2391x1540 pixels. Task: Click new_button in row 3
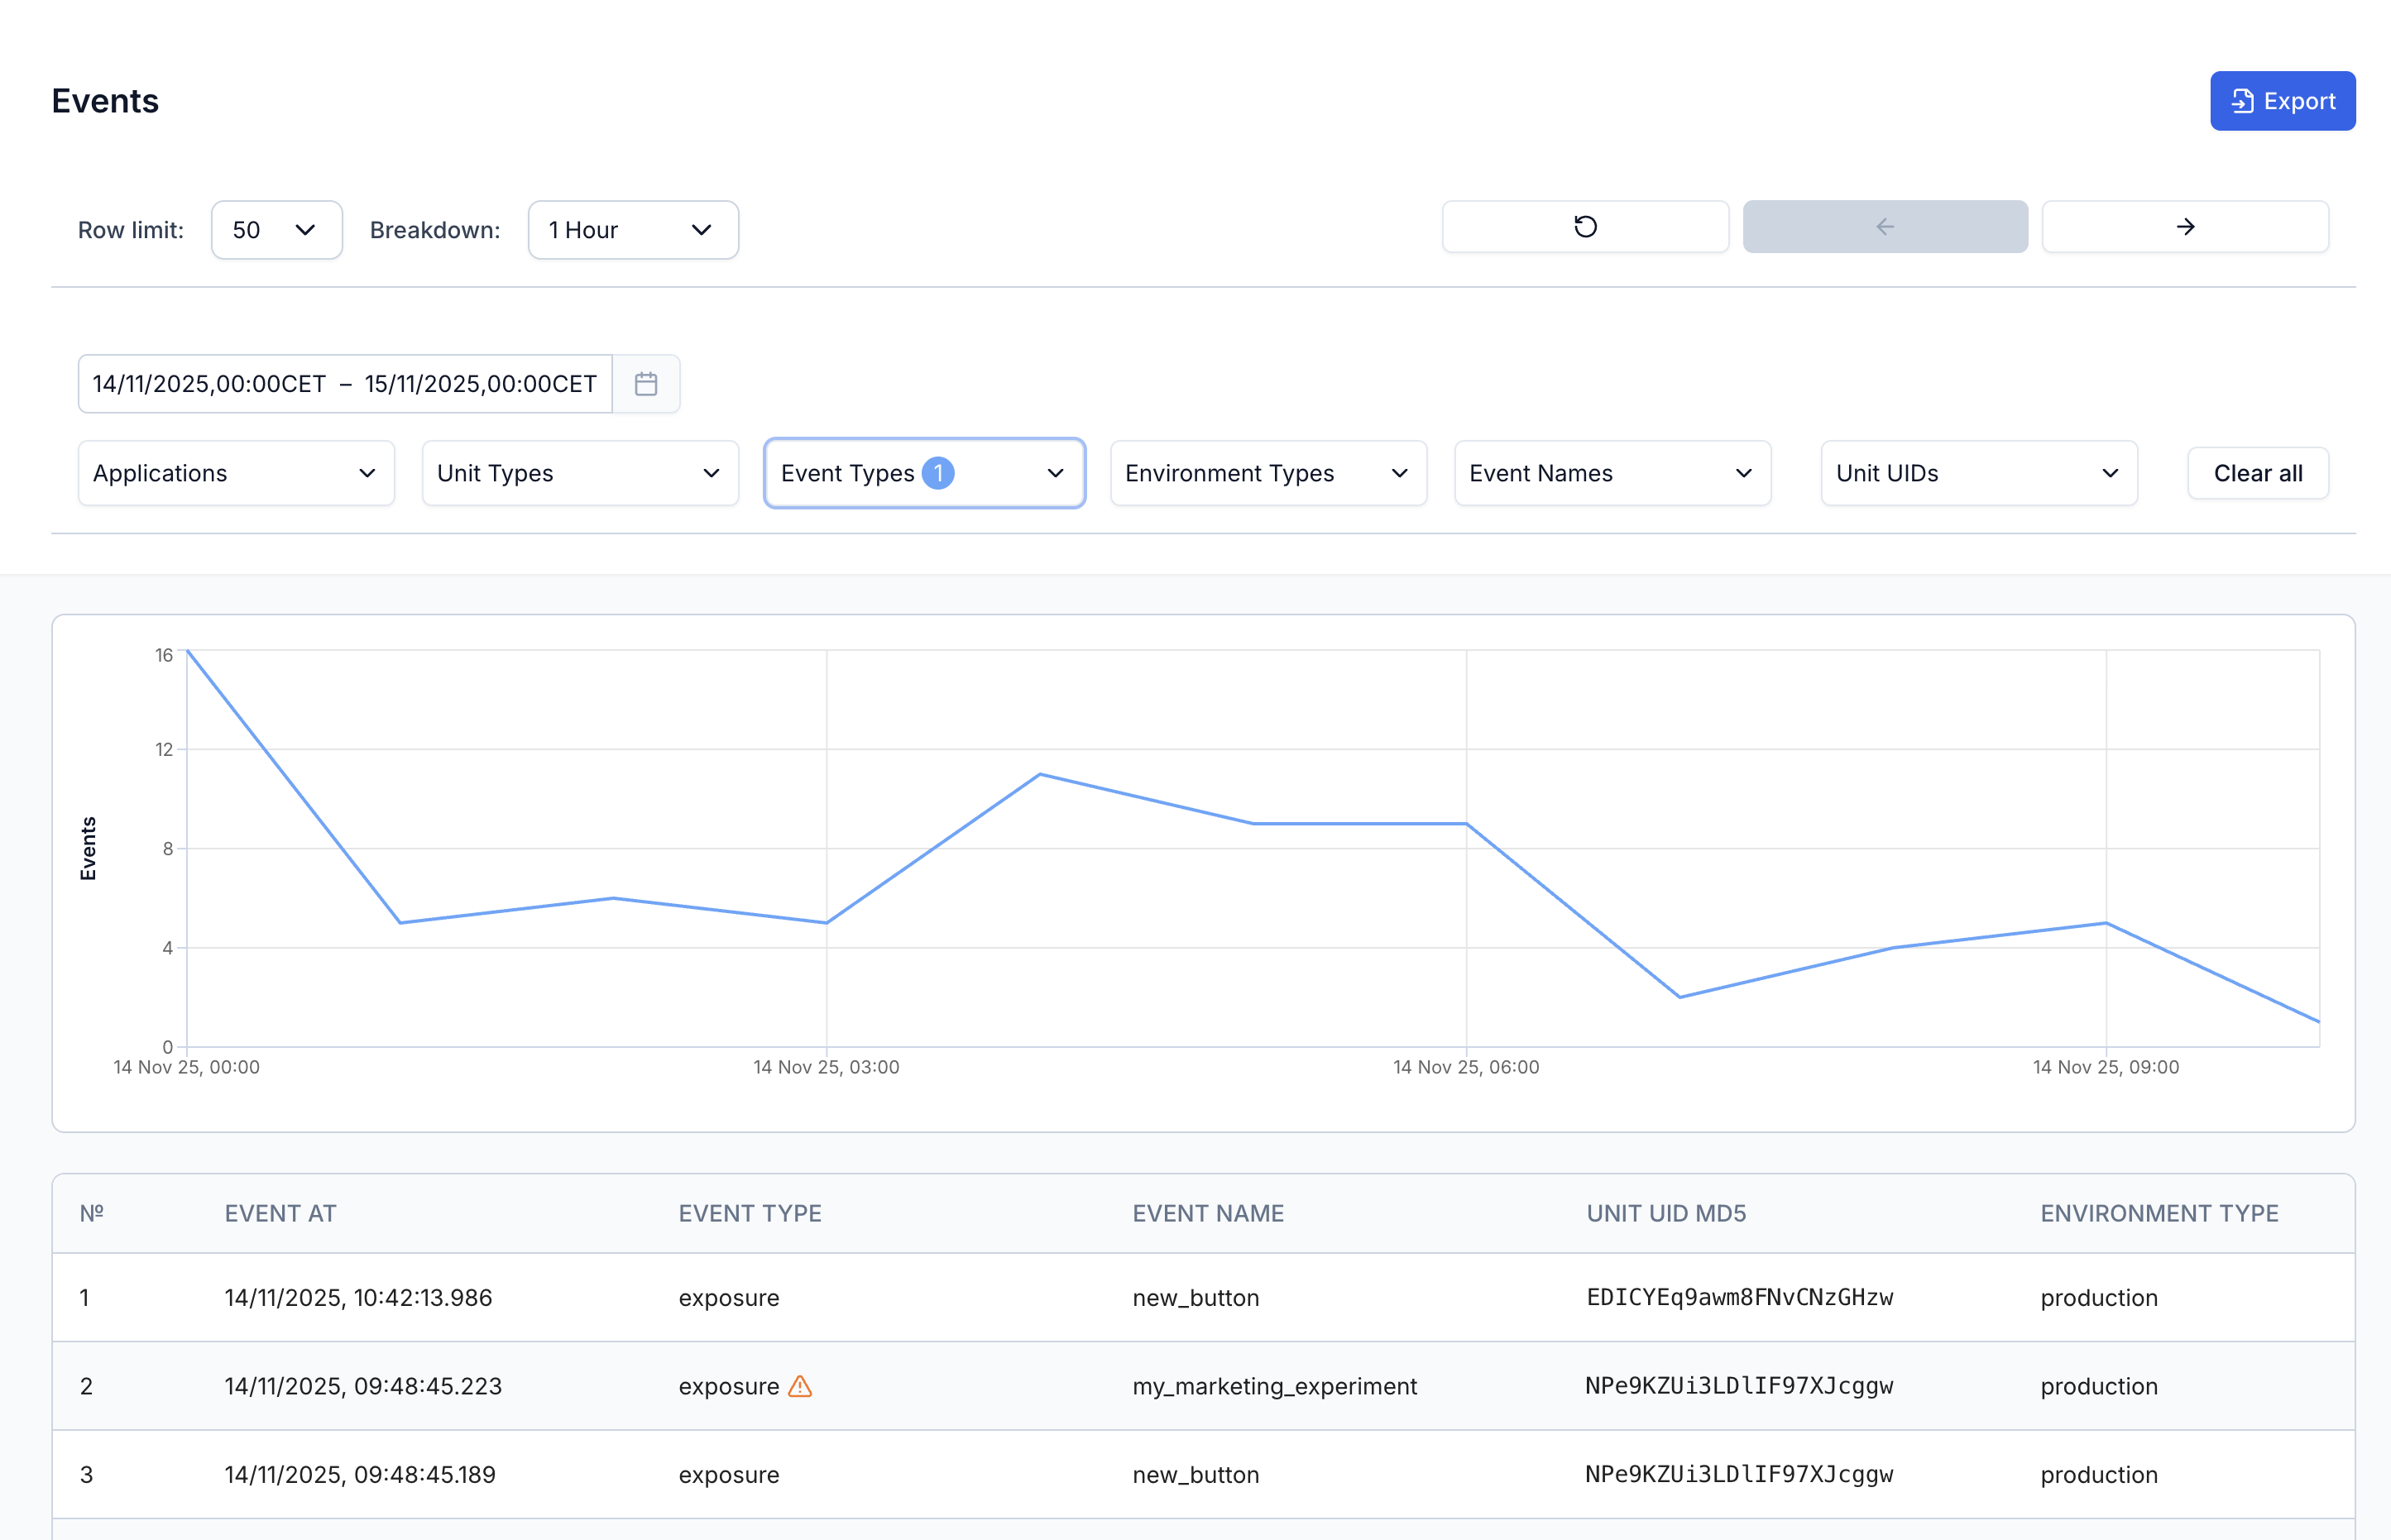1195,1475
